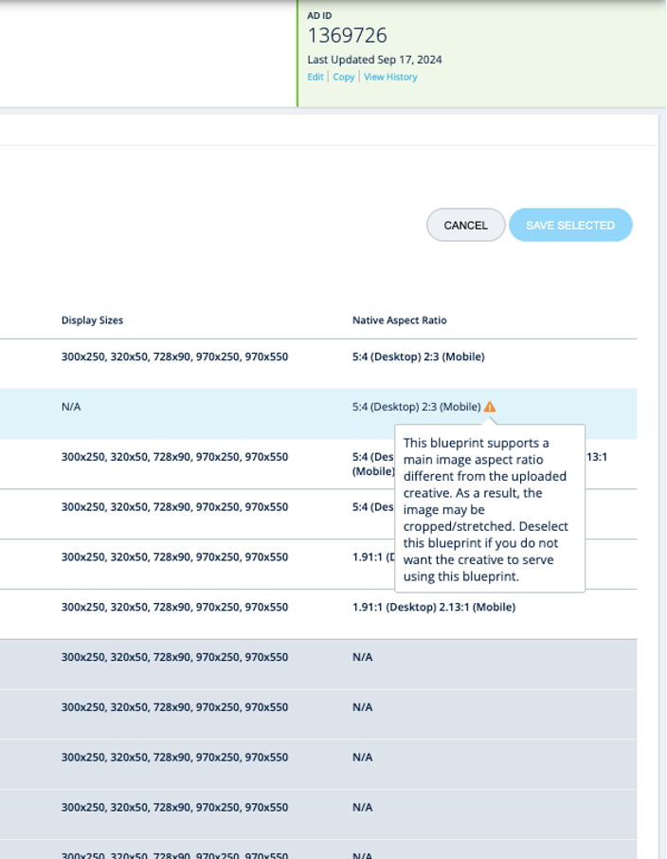Screen dimensions: 667x859
Task: Open View History for this ad
Action: point(390,77)
